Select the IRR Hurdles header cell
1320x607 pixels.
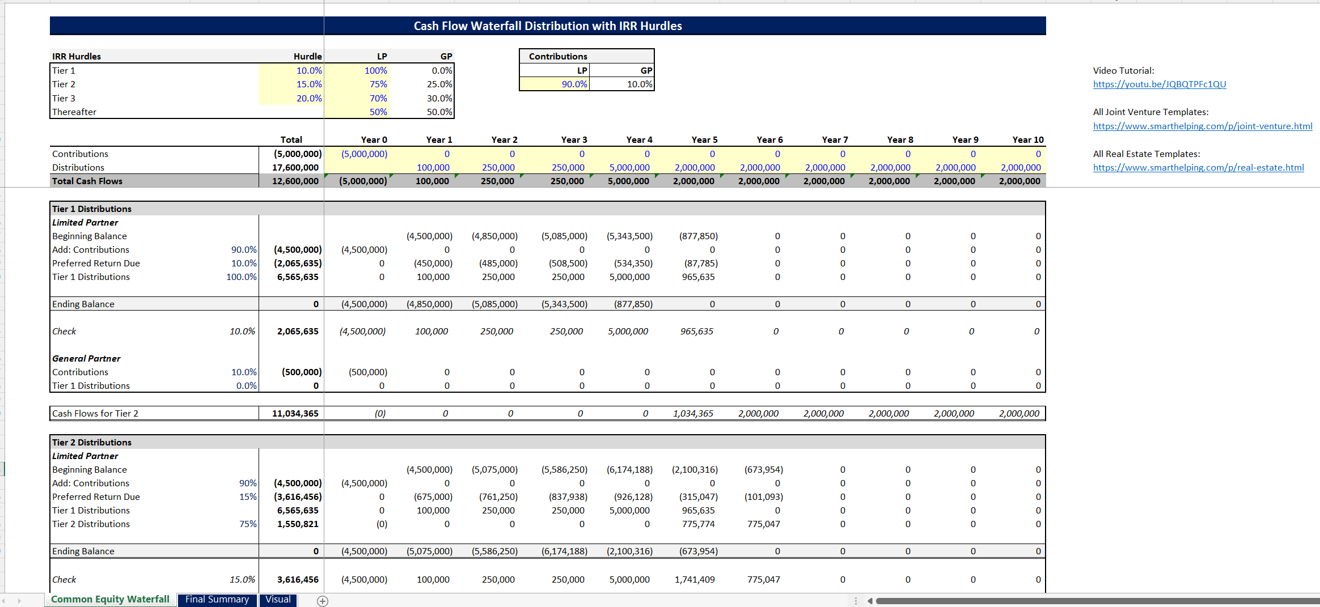tap(154, 56)
